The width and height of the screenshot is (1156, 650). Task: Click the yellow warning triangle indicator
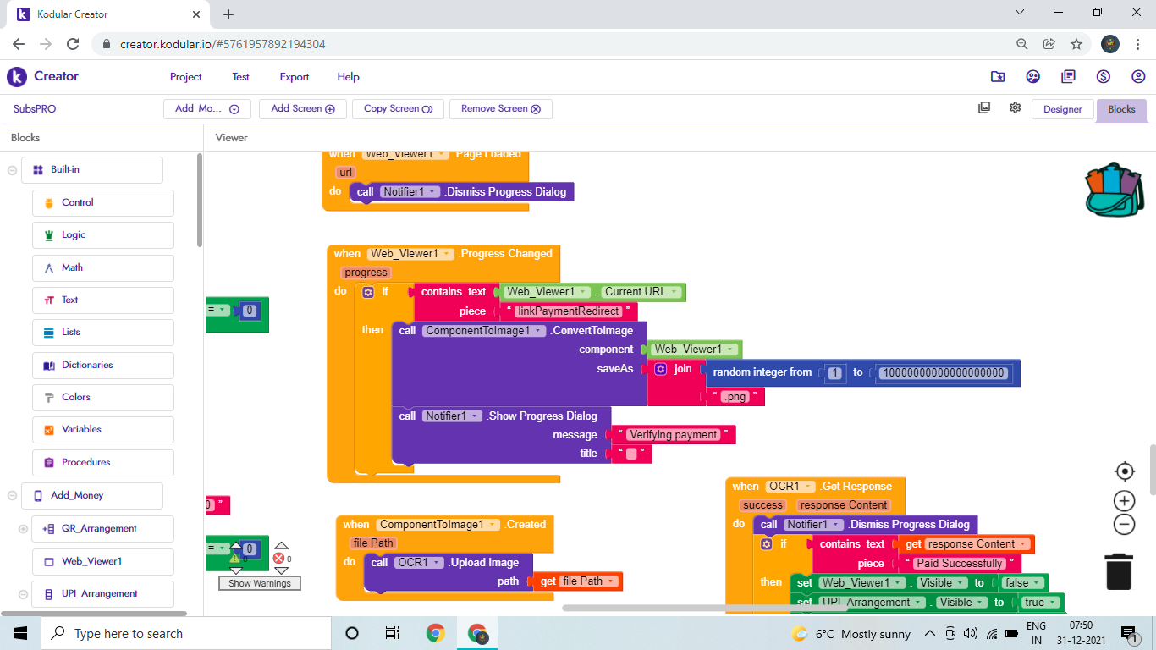235,559
